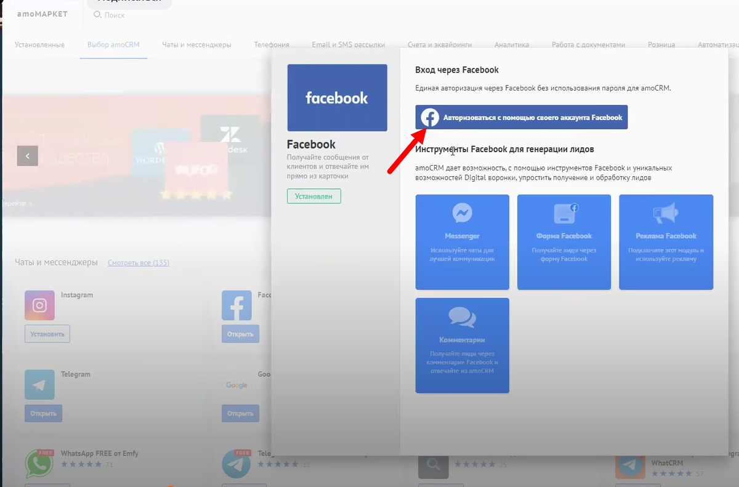Open Смотреть все (135) link
Screen dimensions: 739x487
(x=139, y=262)
